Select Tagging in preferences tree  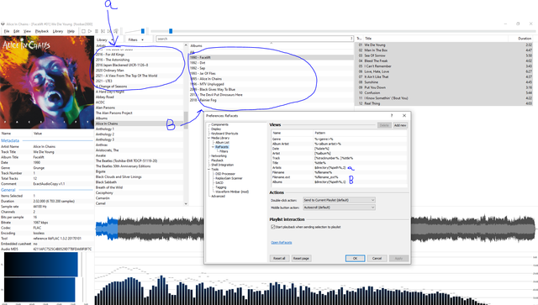click(220, 187)
